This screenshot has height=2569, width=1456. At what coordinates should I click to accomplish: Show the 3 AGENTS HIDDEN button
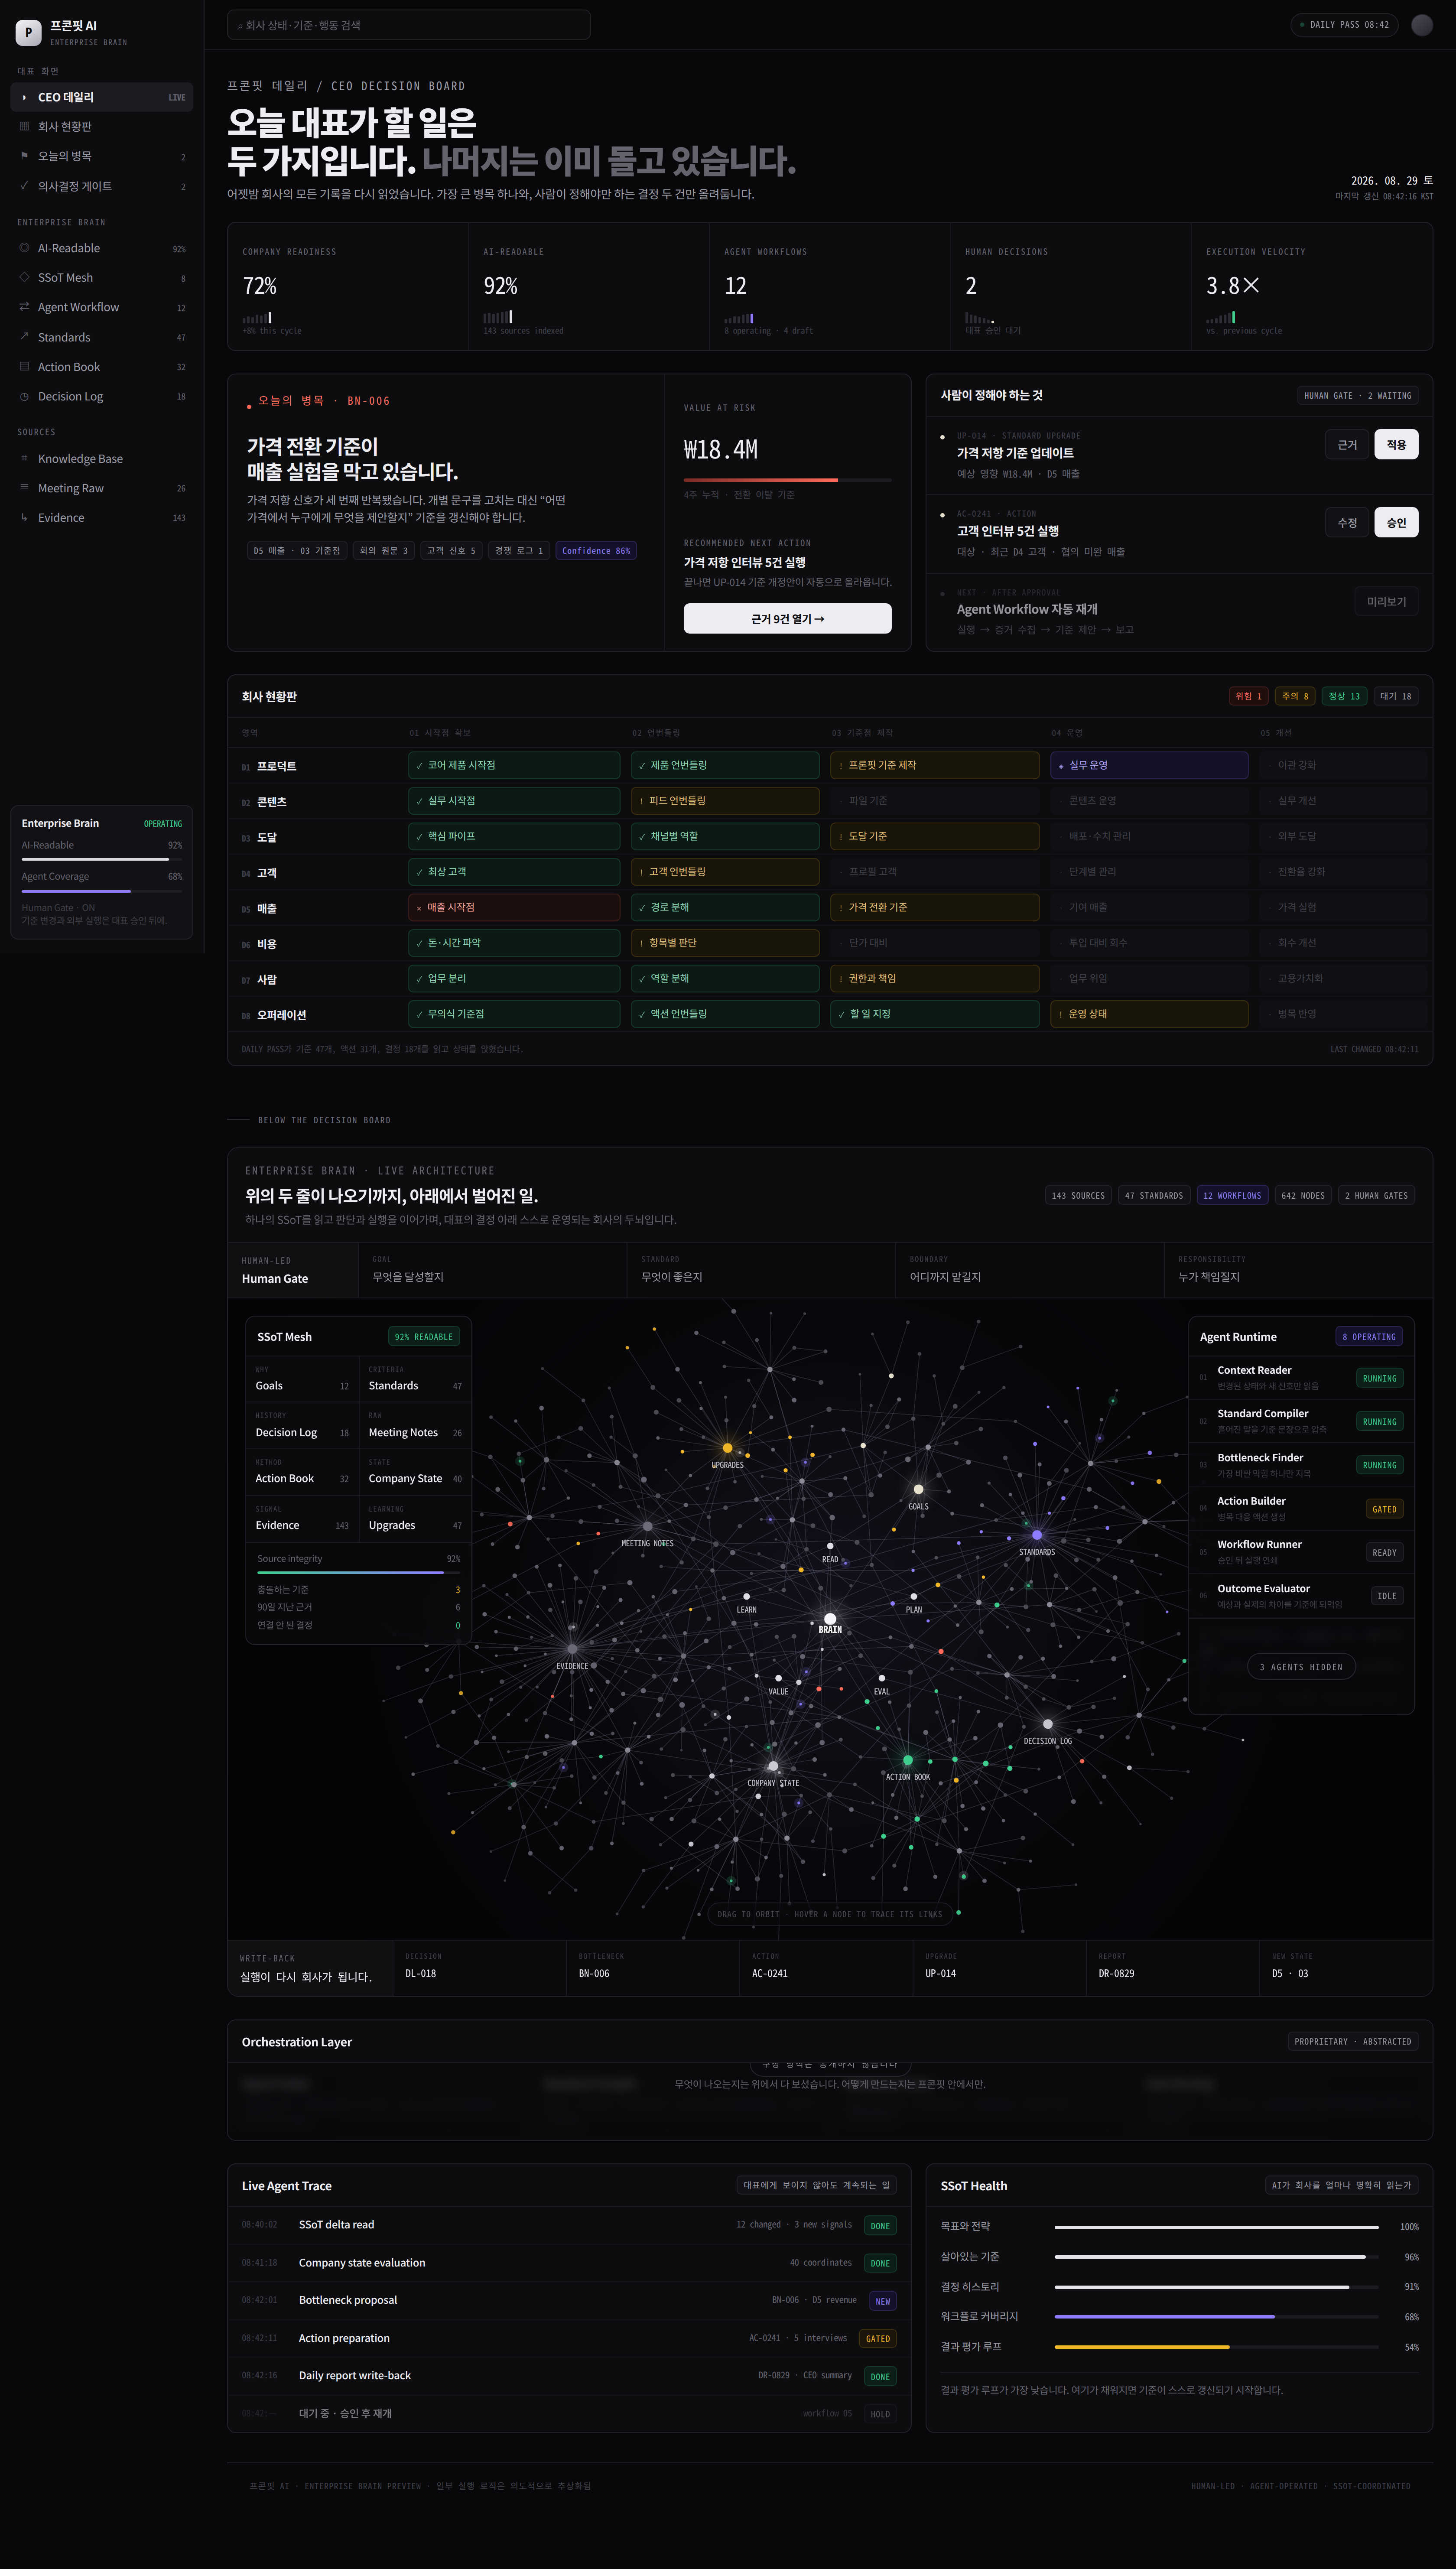click(x=1301, y=1667)
